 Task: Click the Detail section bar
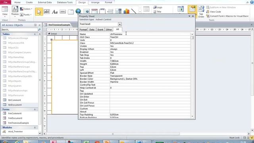pyautogui.click(x=63, y=34)
